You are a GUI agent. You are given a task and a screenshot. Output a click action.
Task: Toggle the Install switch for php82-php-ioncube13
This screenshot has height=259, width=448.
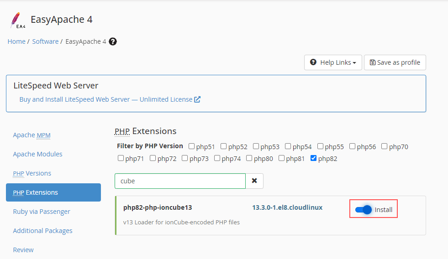[x=364, y=210]
